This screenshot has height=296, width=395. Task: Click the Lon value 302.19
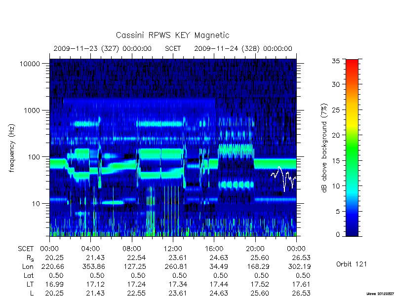[299, 266]
